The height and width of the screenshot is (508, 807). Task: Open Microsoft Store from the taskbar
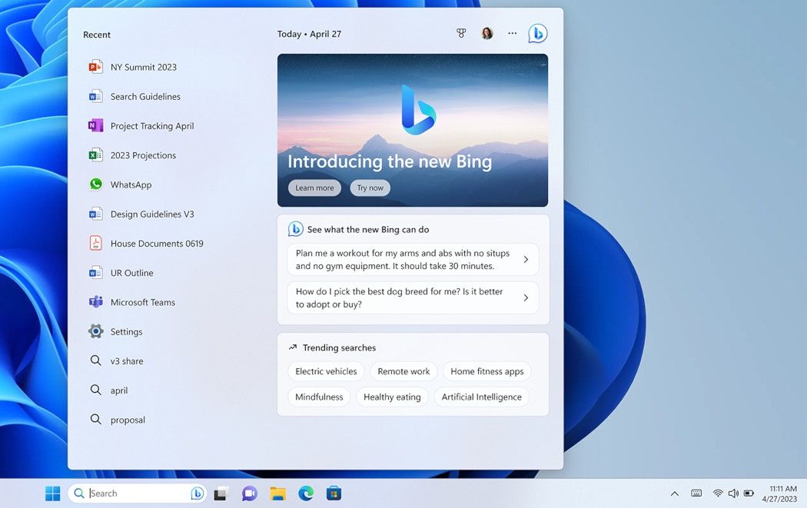point(334,493)
